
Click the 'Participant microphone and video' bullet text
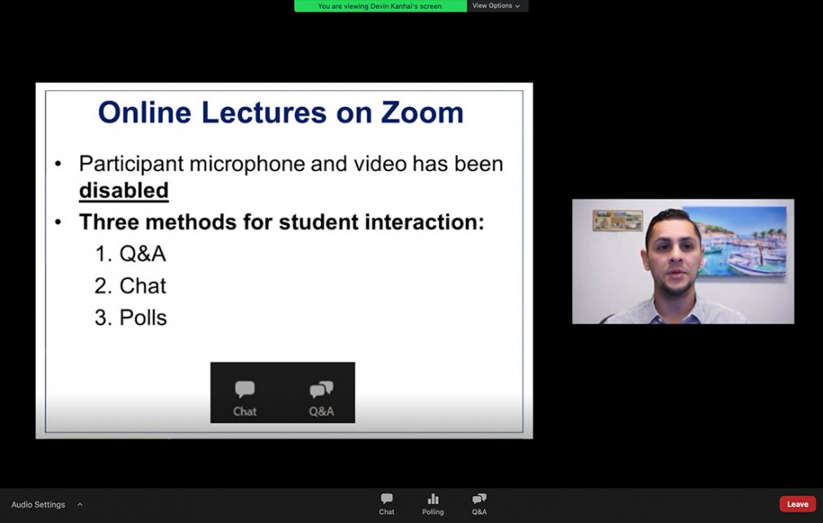tap(290, 164)
